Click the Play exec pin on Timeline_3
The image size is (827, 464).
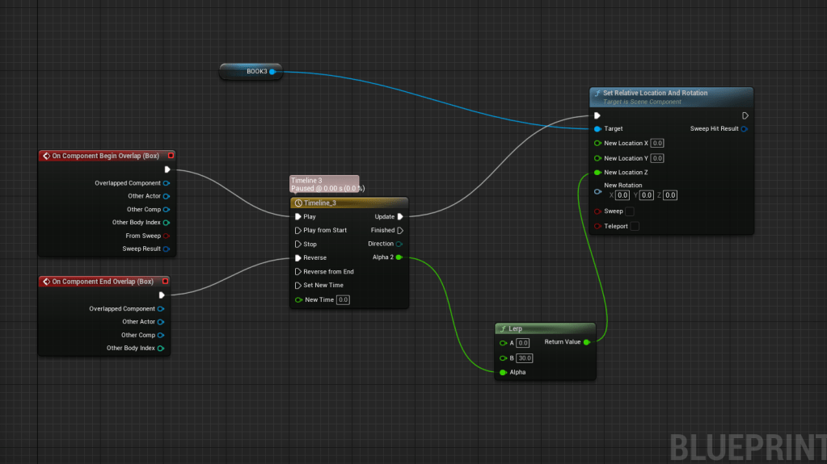tap(298, 216)
